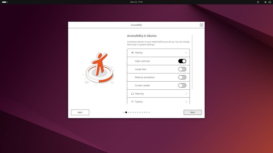The width and height of the screenshot is (273, 153).
Task: Go back with the Back button
Action: [80, 113]
